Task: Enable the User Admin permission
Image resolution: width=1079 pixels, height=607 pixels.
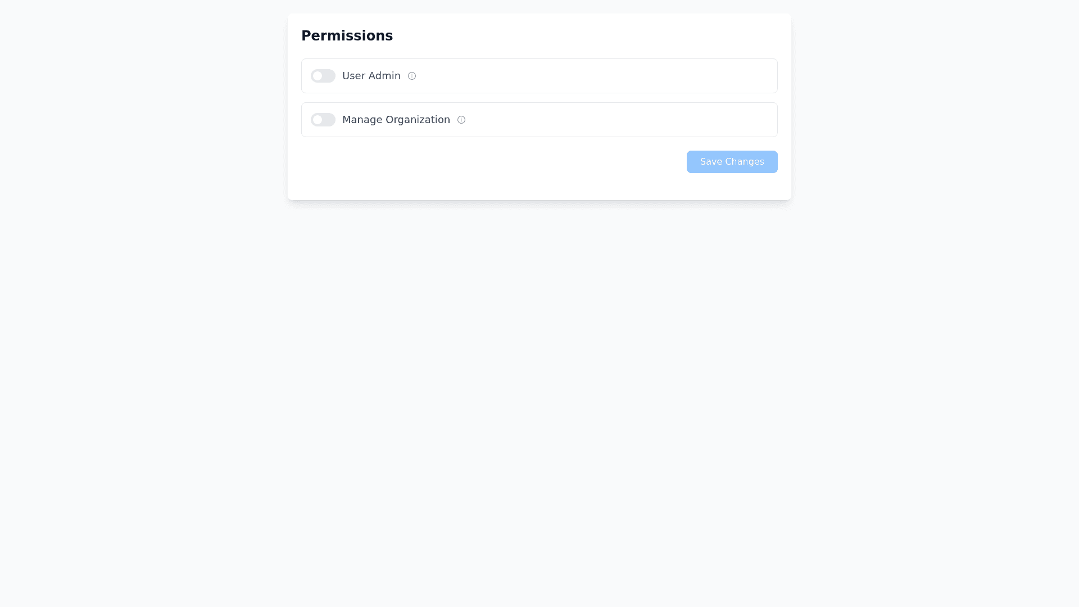Action: pyautogui.click(x=323, y=76)
